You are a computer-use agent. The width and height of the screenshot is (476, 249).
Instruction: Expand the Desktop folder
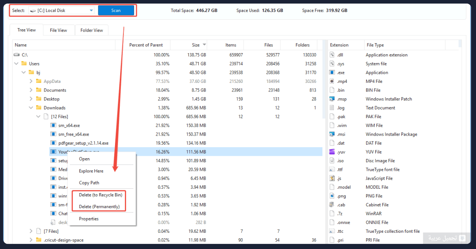(x=31, y=99)
